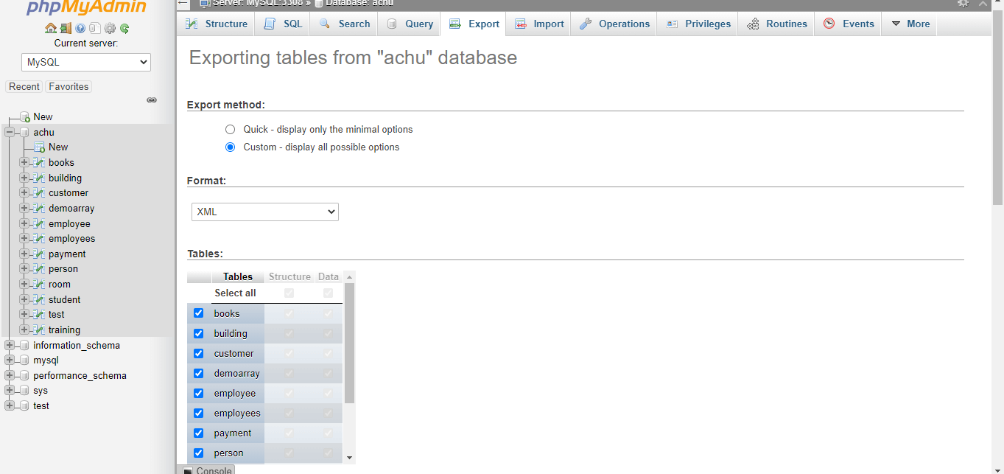Expand the information_schema database node
Image resolution: width=1004 pixels, height=474 pixels.
[x=9, y=345]
